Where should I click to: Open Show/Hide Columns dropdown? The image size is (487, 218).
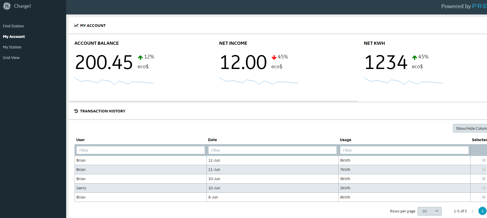pos(470,128)
